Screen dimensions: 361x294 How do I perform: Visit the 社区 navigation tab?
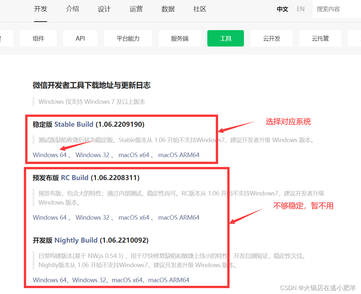(x=199, y=9)
